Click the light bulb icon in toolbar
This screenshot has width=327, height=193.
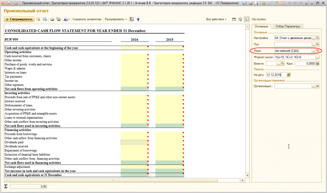138,19
